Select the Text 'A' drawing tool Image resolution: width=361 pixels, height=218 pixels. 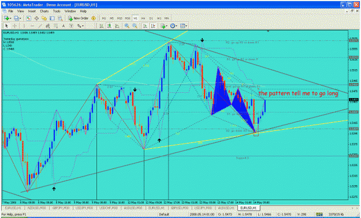[64, 26]
